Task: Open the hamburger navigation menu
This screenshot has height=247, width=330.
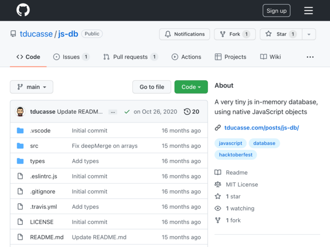Action: click(308, 10)
